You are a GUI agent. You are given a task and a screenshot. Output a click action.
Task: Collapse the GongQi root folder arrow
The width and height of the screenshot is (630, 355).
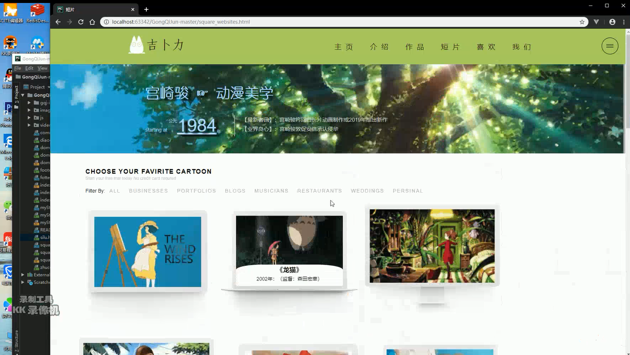pyautogui.click(x=23, y=95)
